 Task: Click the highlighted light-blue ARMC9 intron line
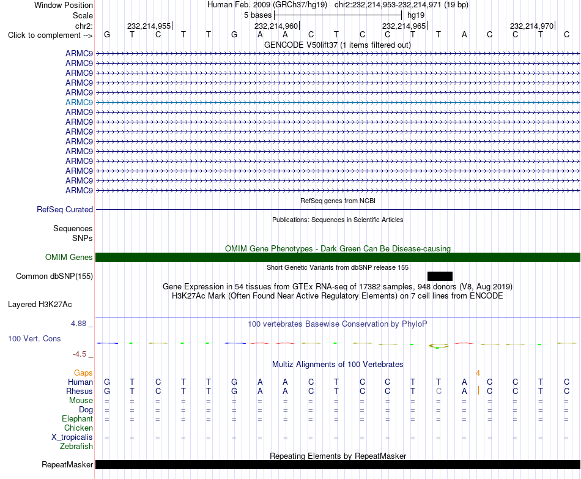tap(338, 102)
